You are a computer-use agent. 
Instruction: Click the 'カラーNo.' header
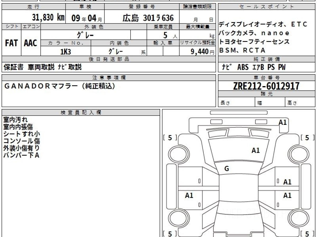[66, 43]
